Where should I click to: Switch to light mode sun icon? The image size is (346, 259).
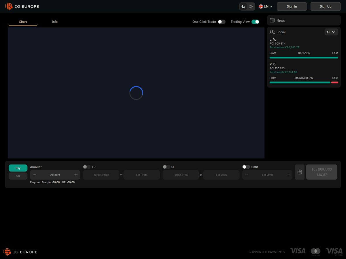(251, 6)
